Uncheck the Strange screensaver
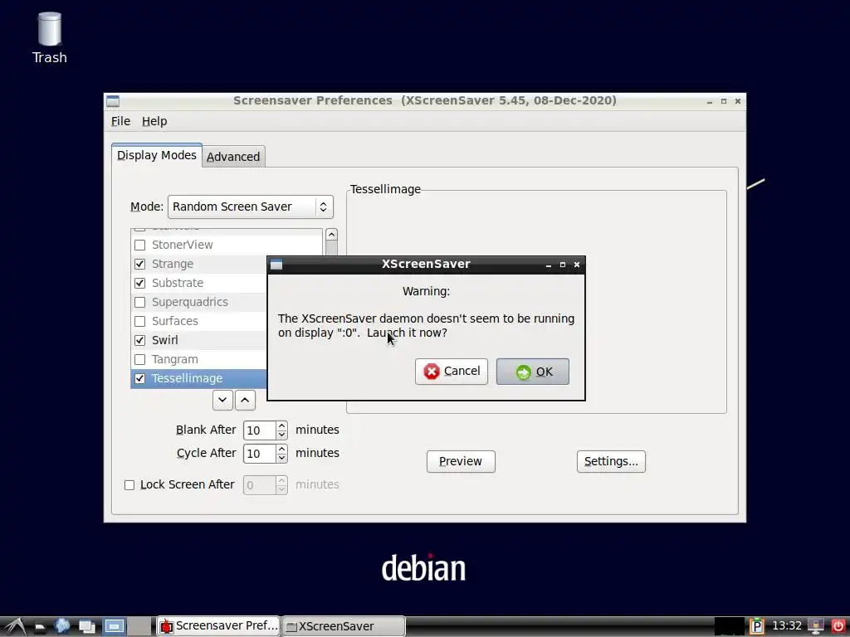This screenshot has height=637, width=850. coord(139,264)
